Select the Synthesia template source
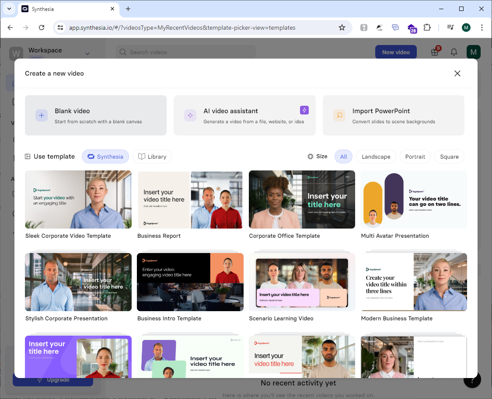 [x=105, y=156]
